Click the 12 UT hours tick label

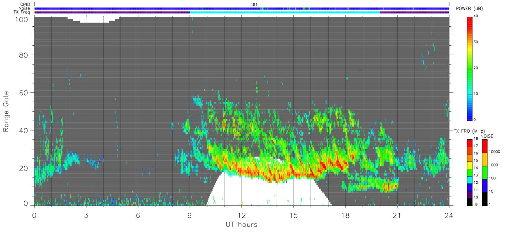(241, 215)
